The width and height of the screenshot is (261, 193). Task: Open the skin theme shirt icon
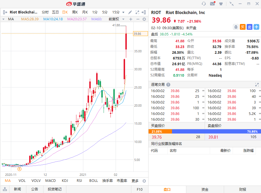221,4
